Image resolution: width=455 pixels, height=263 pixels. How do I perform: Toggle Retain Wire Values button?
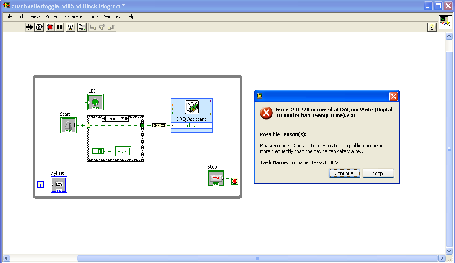tap(82, 27)
